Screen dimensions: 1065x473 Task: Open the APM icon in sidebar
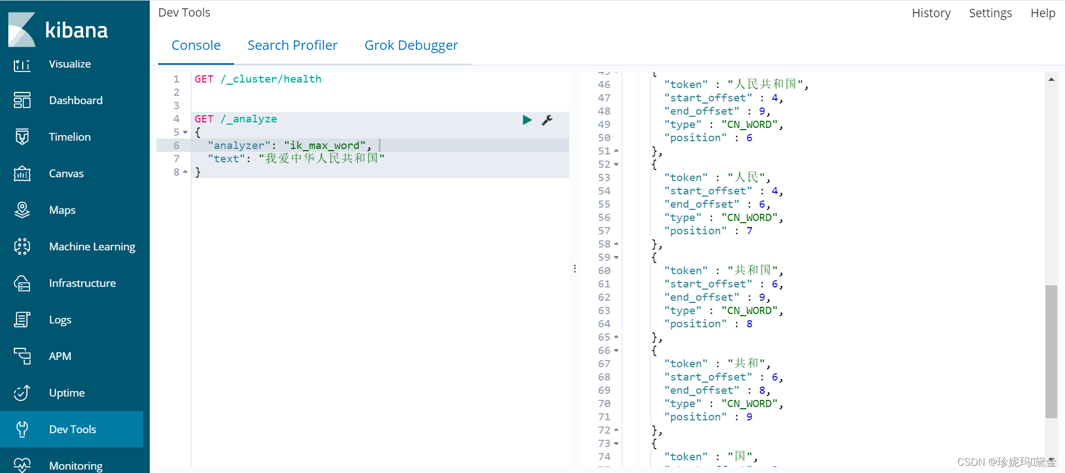pyautogui.click(x=22, y=356)
